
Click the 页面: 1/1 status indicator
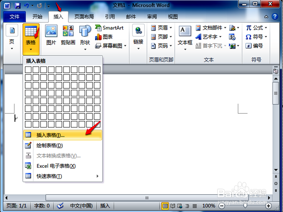click(16, 206)
